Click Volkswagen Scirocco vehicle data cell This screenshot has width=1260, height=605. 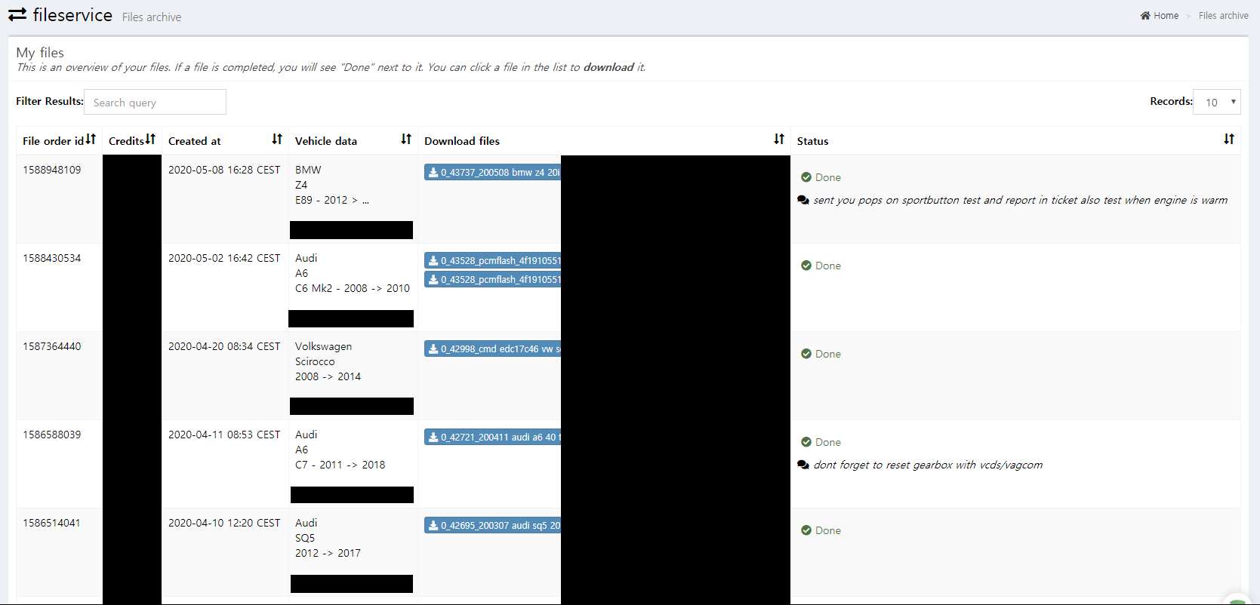(353, 376)
